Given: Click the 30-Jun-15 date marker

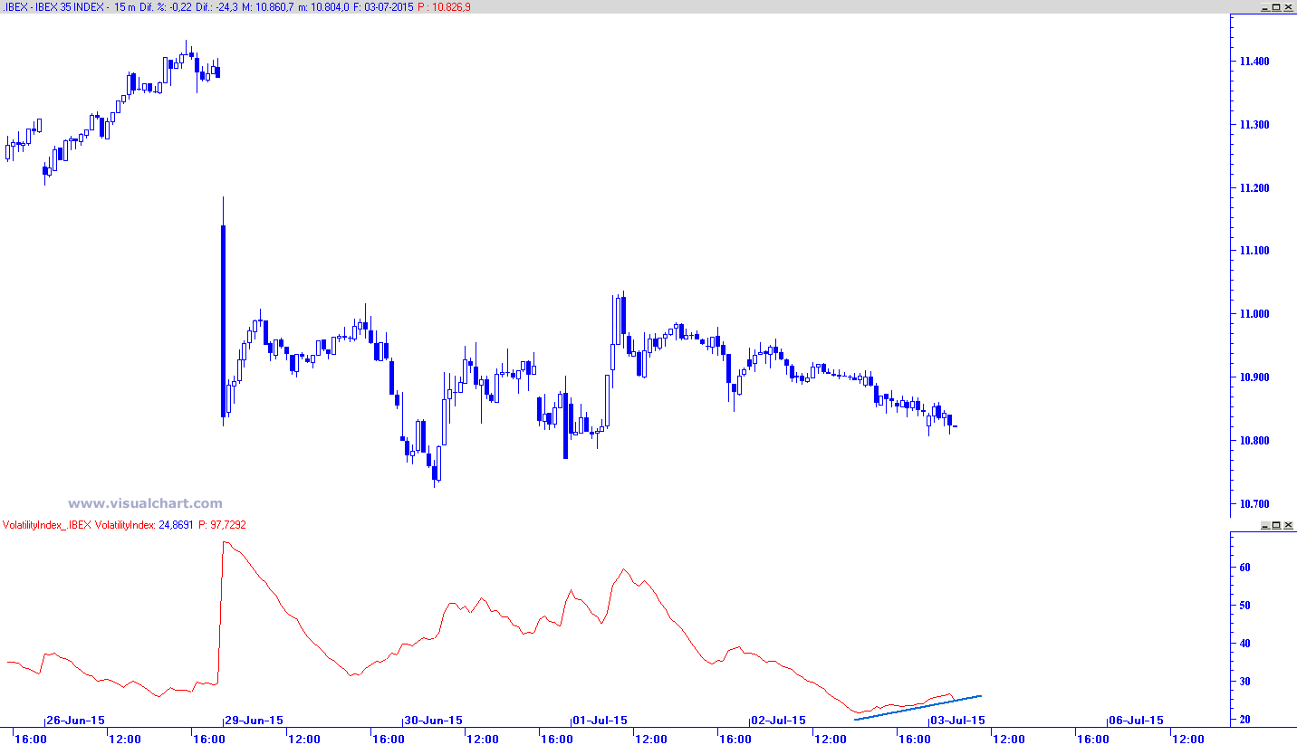Looking at the screenshot, I should click(434, 721).
